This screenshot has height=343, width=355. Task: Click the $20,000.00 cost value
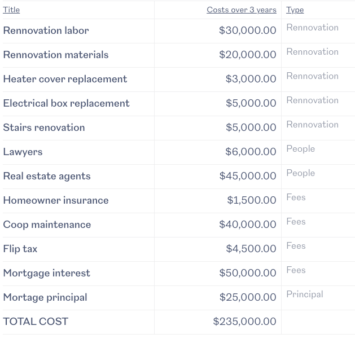(x=247, y=55)
